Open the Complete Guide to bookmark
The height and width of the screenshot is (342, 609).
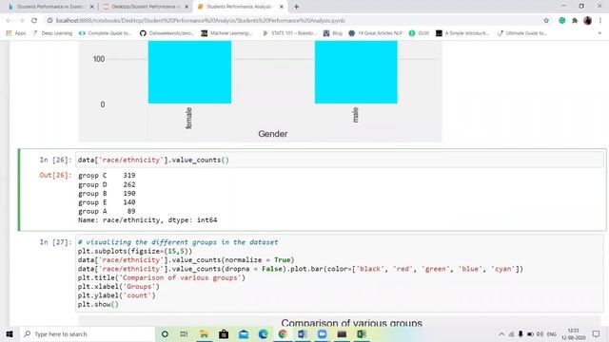point(106,33)
